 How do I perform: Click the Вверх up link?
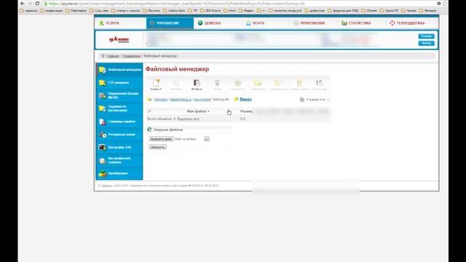245,99
